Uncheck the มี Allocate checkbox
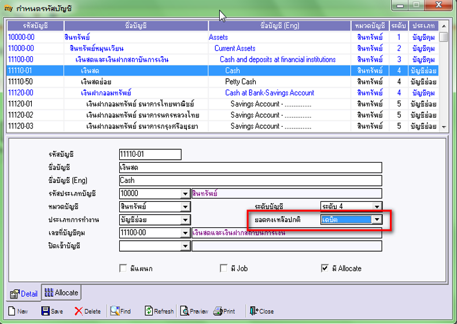The image size is (457, 324). (325, 268)
